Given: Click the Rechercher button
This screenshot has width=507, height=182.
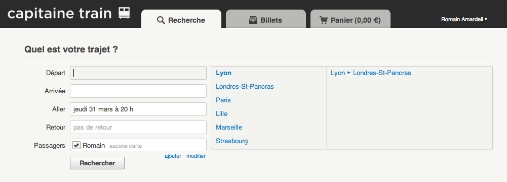Looking at the screenshot, I should point(97,163).
